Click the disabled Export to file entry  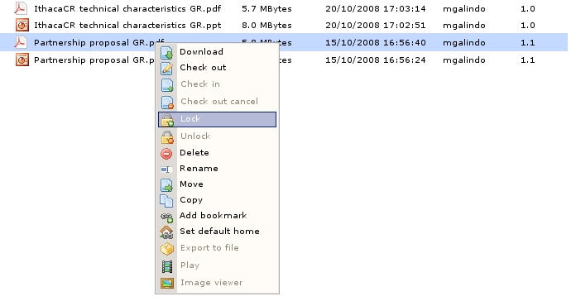tap(209, 248)
